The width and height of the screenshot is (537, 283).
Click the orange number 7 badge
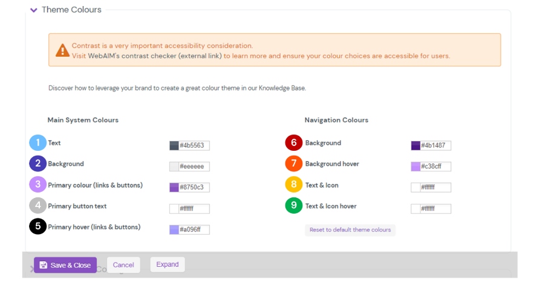tap(294, 164)
